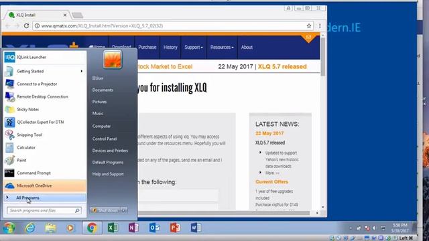This screenshot has height=241, width=429.
Task: Expand Getting Started submenu arrow
Action: (82, 72)
